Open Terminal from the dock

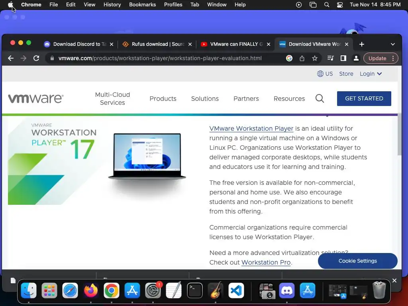click(x=194, y=290)
